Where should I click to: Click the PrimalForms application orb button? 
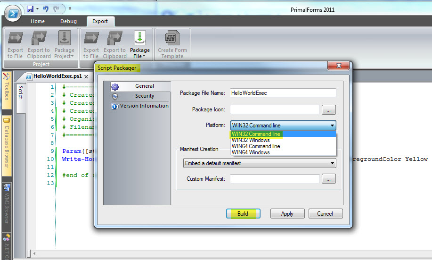pos(13,13)
